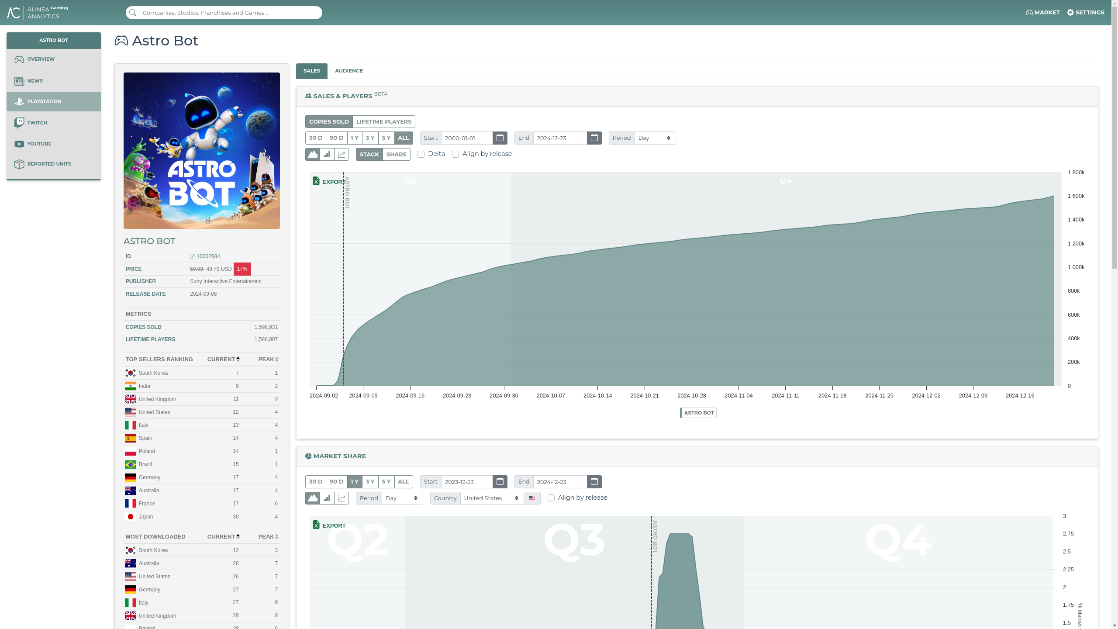Select 90 D range in Sales chart
This screenshot has height=629, width=1118.
click(336, 138)
